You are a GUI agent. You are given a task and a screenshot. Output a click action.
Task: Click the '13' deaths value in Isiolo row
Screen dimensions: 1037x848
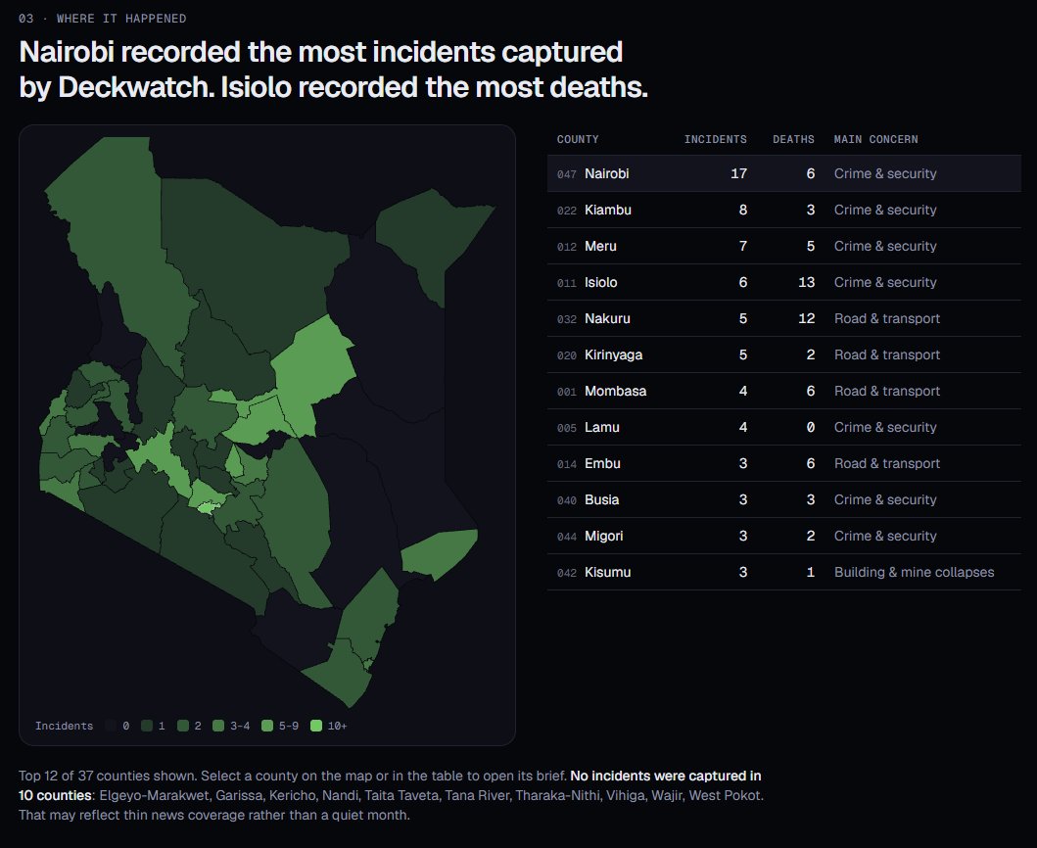click(806, 282)
